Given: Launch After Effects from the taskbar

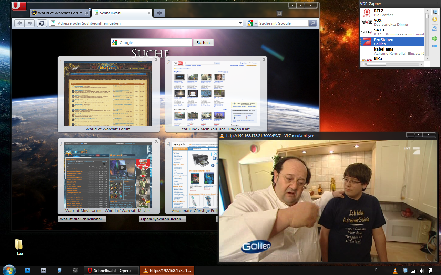Looking at the screenshot, I should [x=43, y=270].
